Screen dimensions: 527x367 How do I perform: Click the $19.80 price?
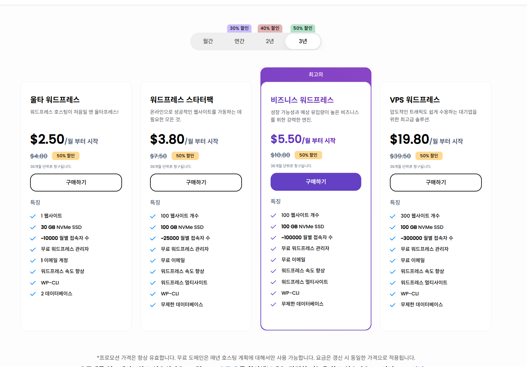click(x=409, y=139)
